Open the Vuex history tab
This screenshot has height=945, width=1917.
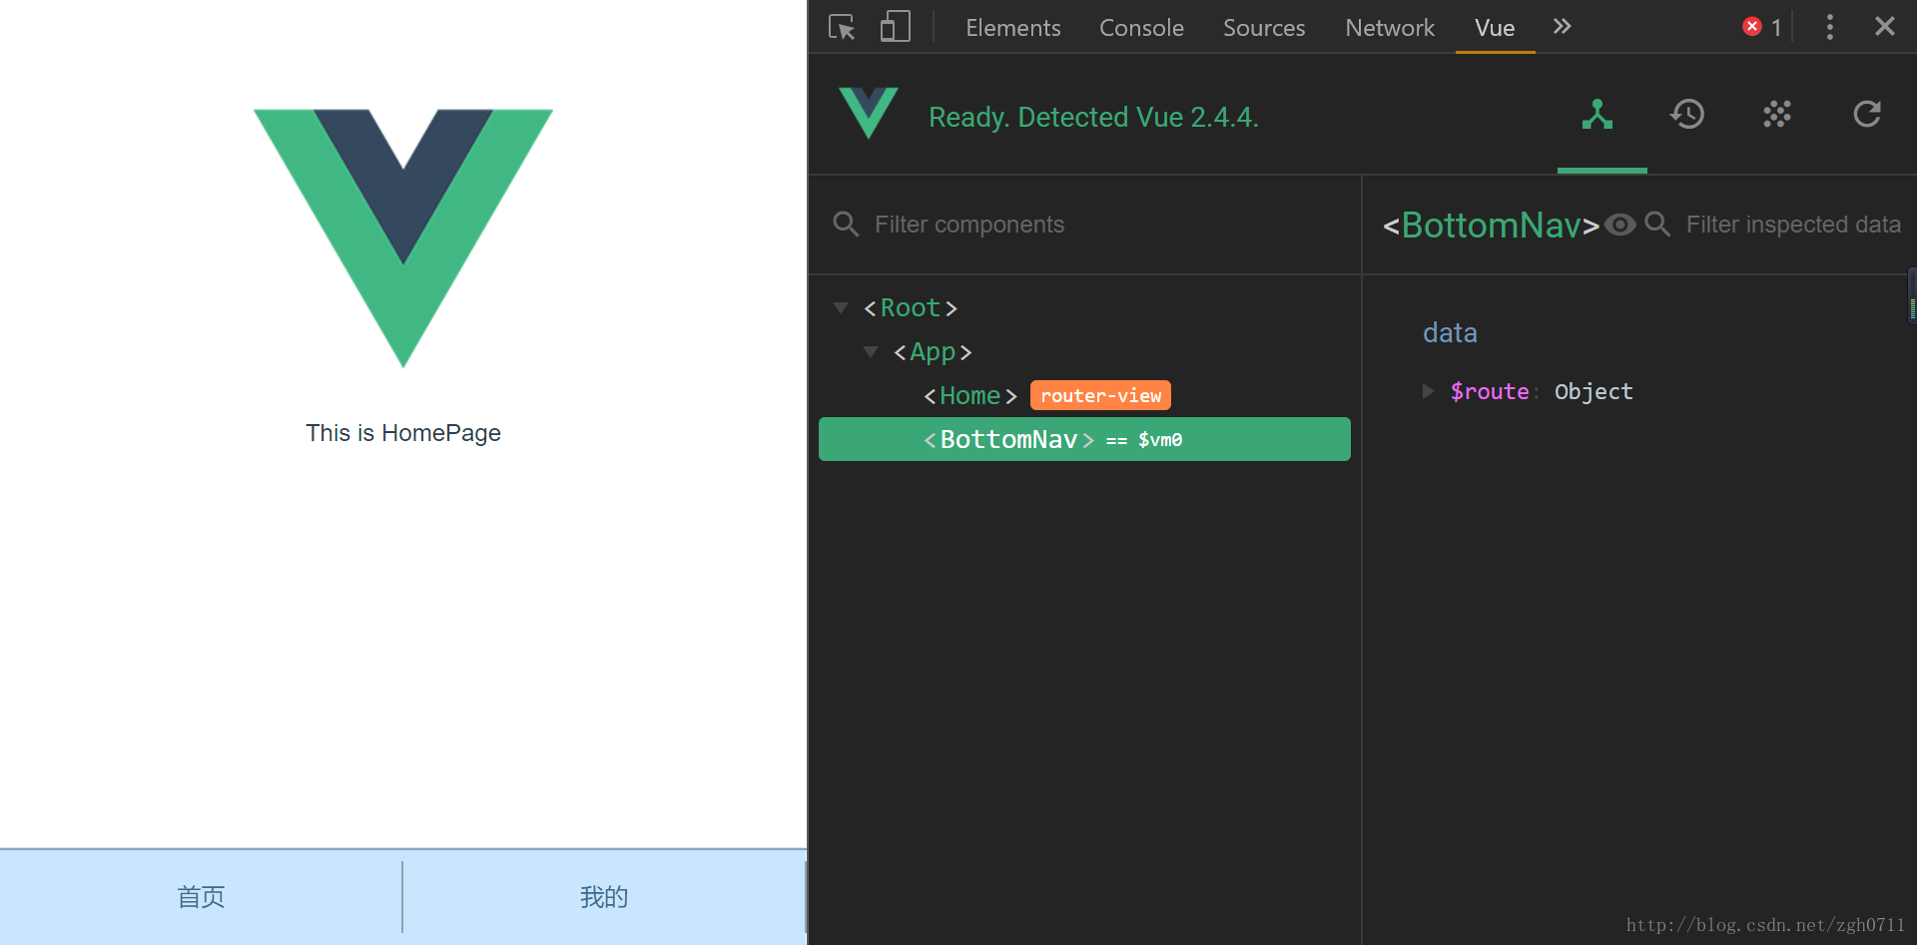pyautogui.click(x=1687, y=115)
